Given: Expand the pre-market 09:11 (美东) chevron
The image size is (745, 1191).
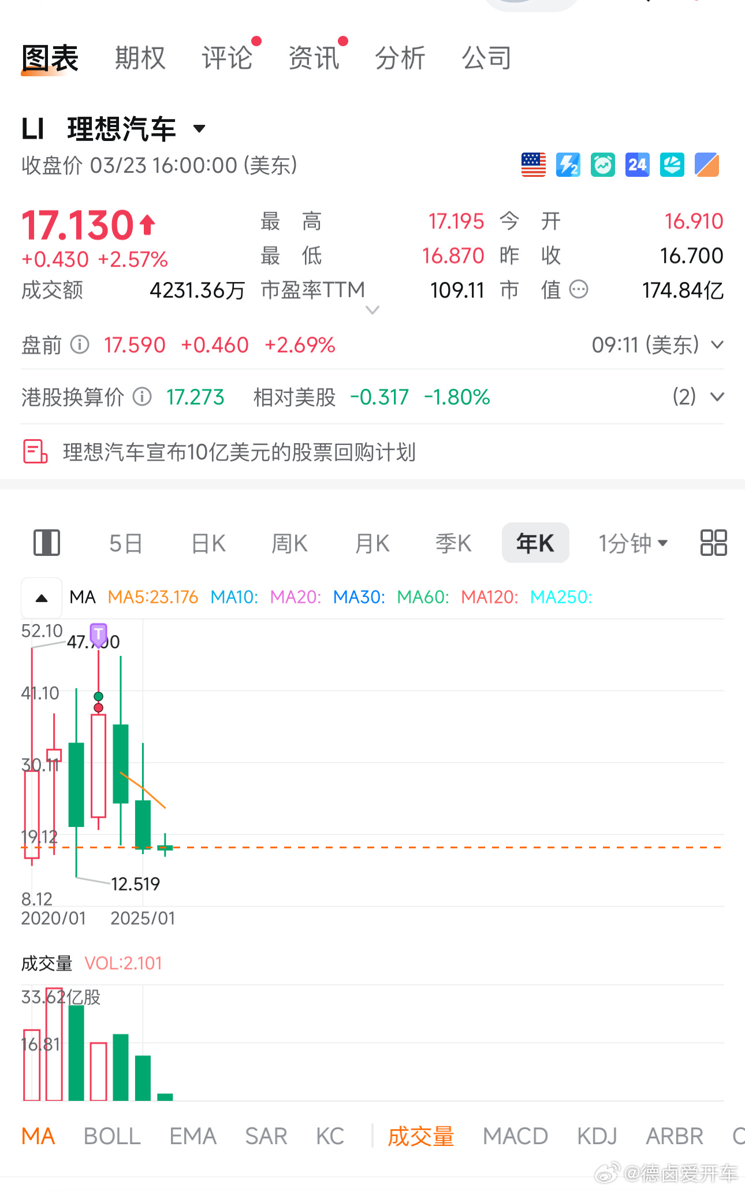Looking at the screenshot, I should coord(717,345).
